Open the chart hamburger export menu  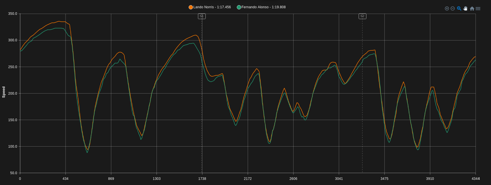(478, 8)
